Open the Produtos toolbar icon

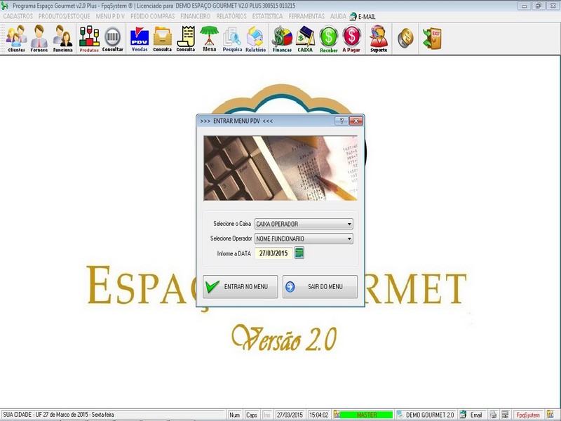pos(89,39)
